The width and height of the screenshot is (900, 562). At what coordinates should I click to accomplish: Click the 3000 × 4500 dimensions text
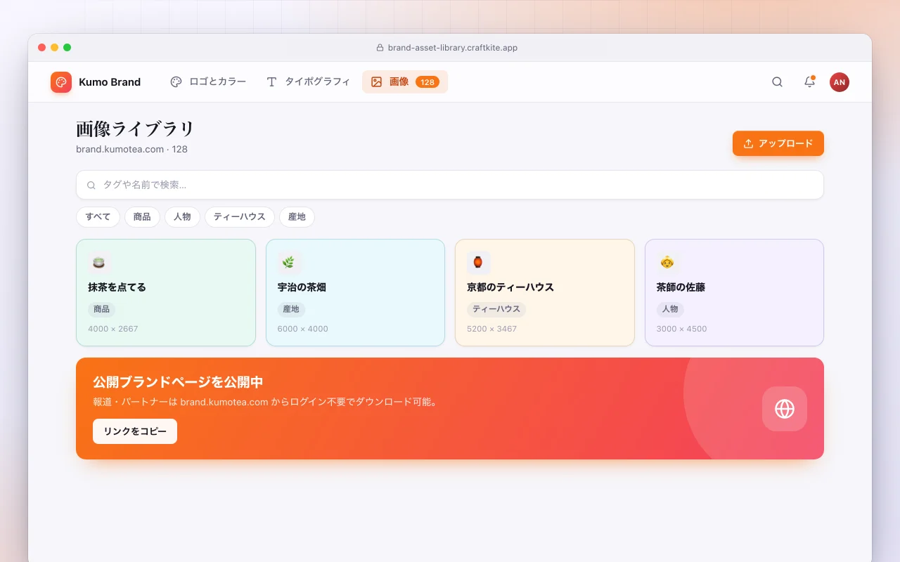point(682,329)
